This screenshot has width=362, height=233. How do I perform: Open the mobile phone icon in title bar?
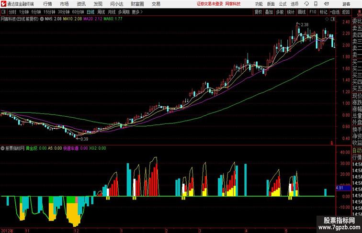click(x=316, y=4)
